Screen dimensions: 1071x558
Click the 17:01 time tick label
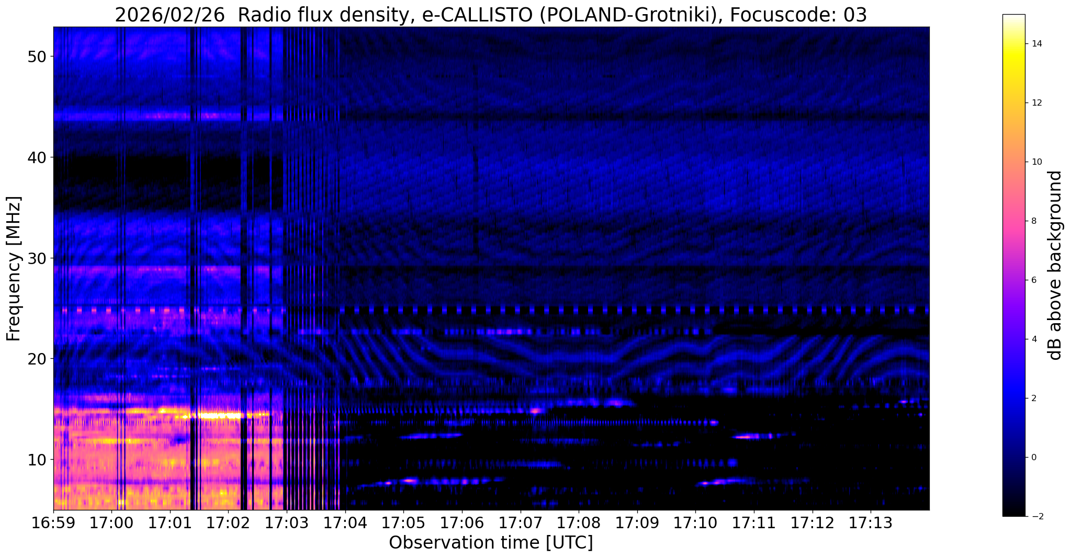pos(170,523)
